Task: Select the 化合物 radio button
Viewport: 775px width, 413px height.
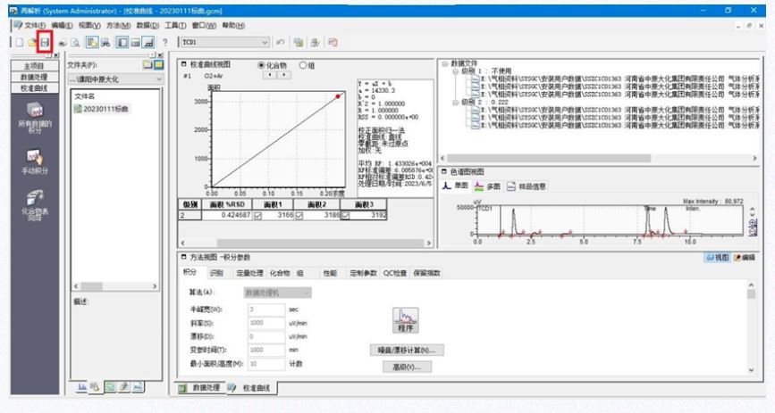Action: 262,65
